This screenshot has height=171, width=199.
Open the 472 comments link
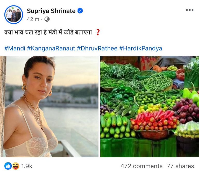tap(141, 166)
